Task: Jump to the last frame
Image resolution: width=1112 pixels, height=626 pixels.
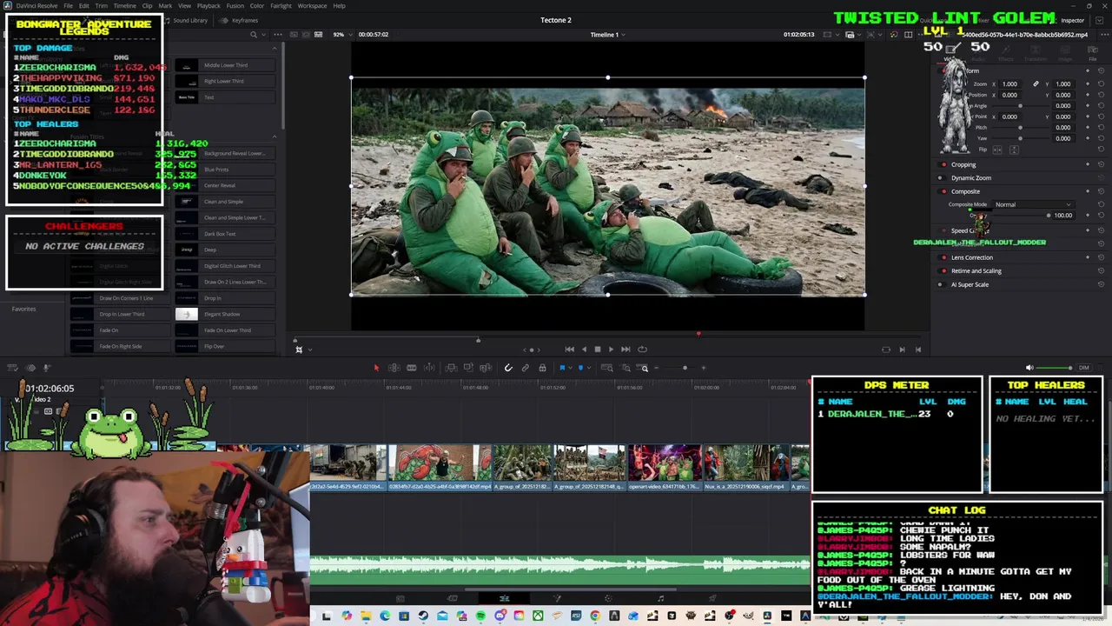Action: tap(625, 349)
